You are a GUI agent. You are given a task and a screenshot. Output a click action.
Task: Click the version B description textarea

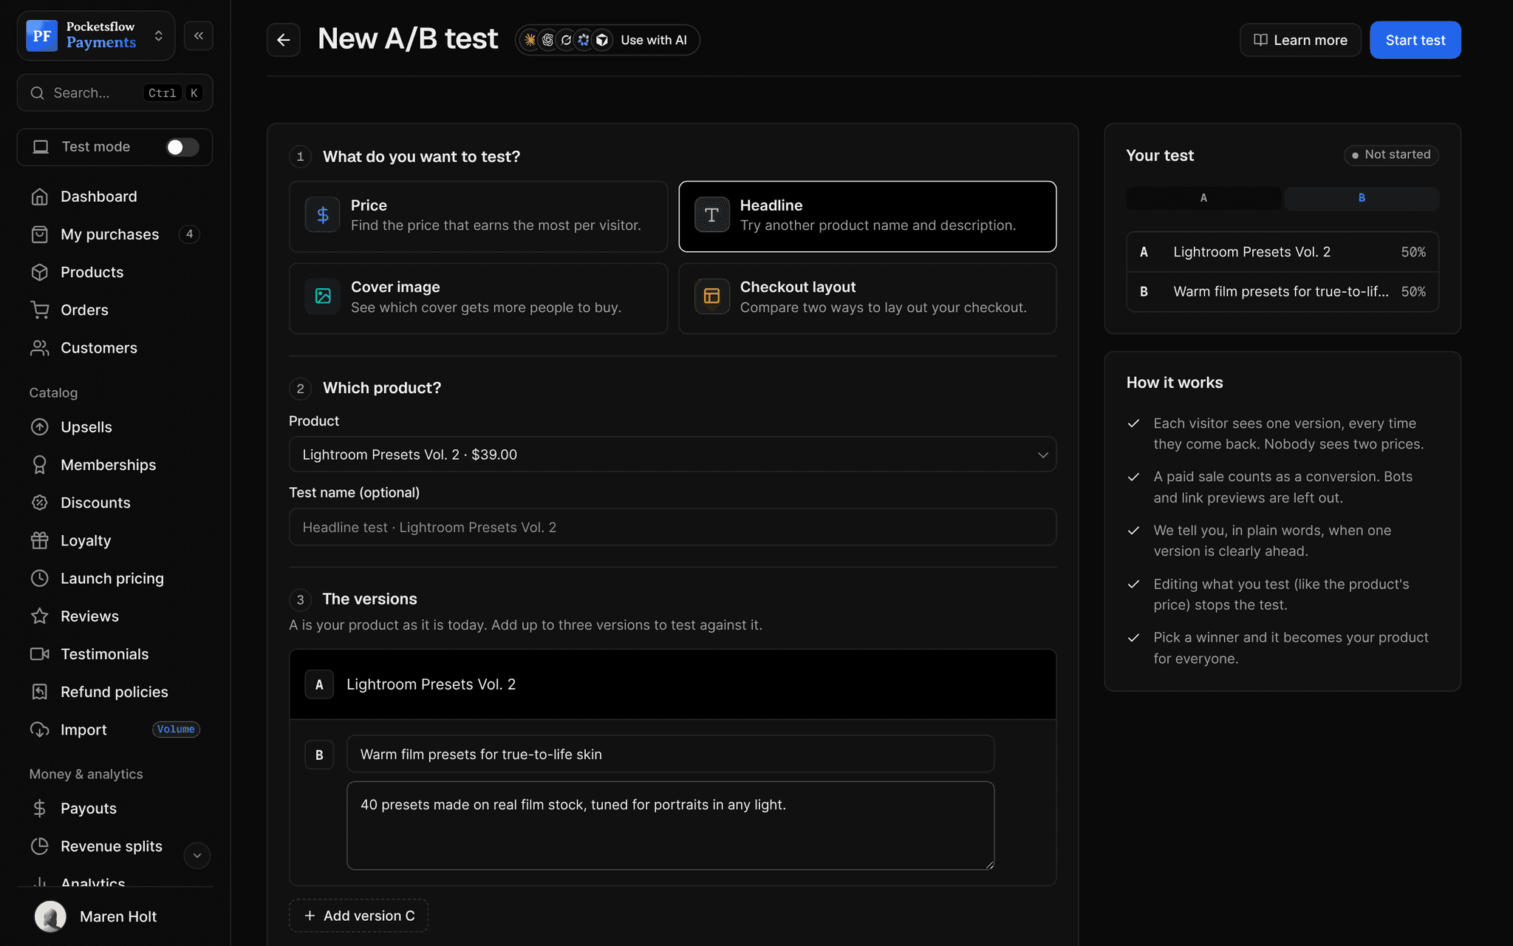670,826
